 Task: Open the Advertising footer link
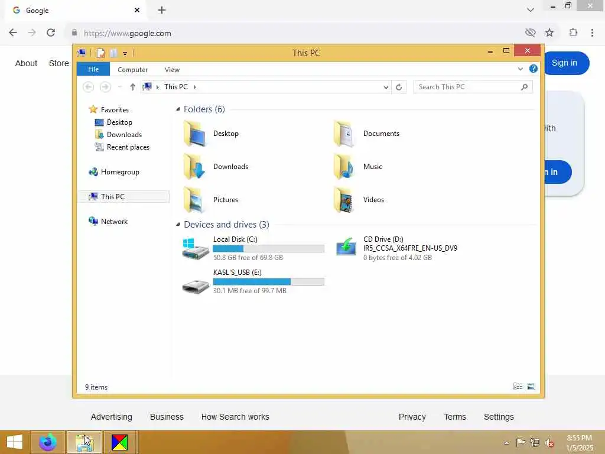pos(112,417)
